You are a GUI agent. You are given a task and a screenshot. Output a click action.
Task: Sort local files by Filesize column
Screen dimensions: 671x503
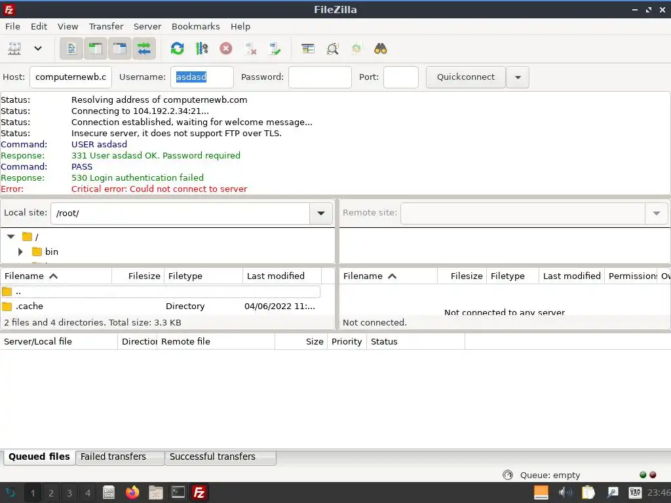(x=138, y=276)
